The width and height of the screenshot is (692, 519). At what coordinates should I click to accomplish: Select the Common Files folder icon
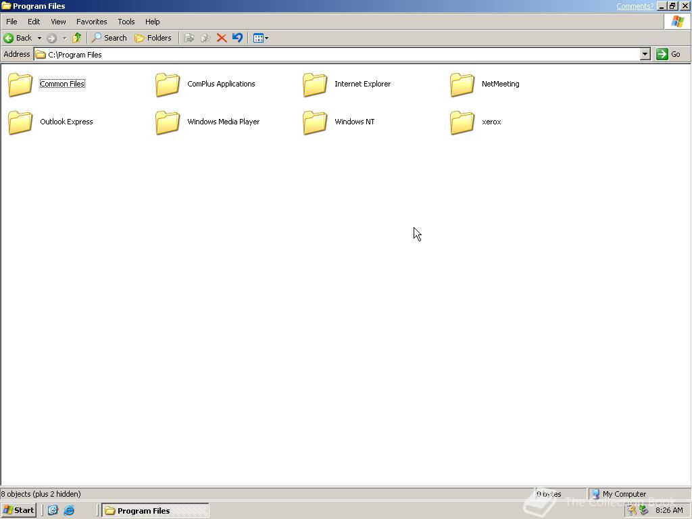[x=20, y=84]
